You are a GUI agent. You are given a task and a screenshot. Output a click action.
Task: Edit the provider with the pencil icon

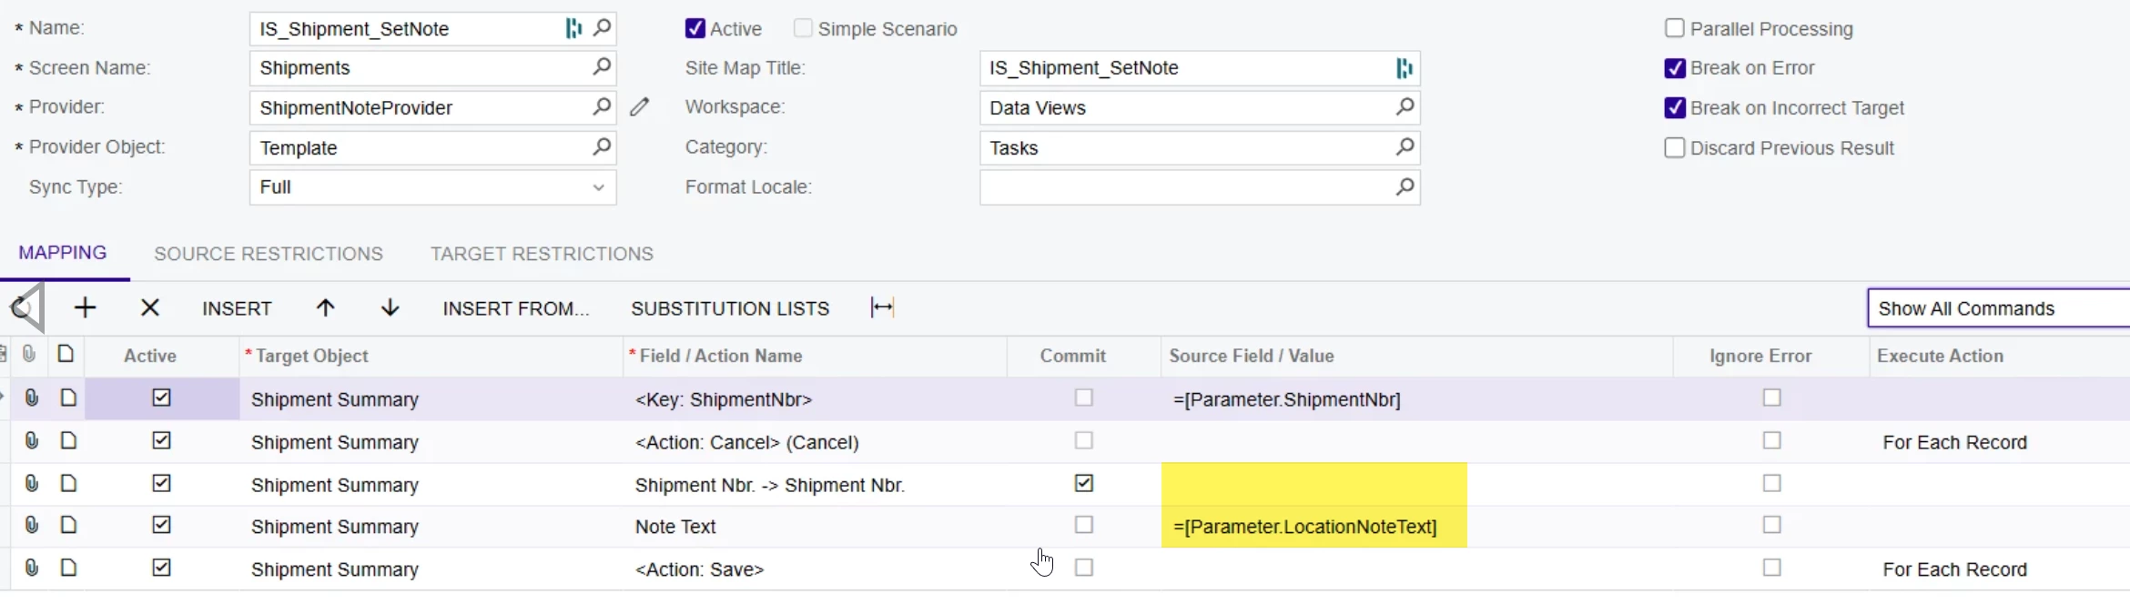[x=640, y=107]
